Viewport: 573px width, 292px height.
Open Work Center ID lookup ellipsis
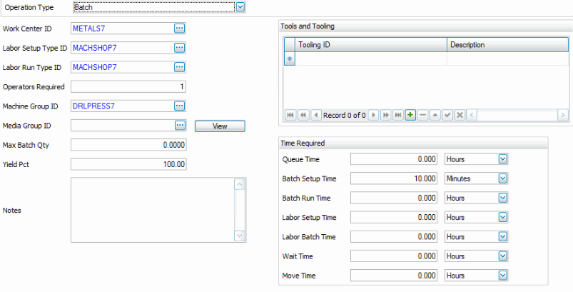pyautogui.click(x=180, y=28)
